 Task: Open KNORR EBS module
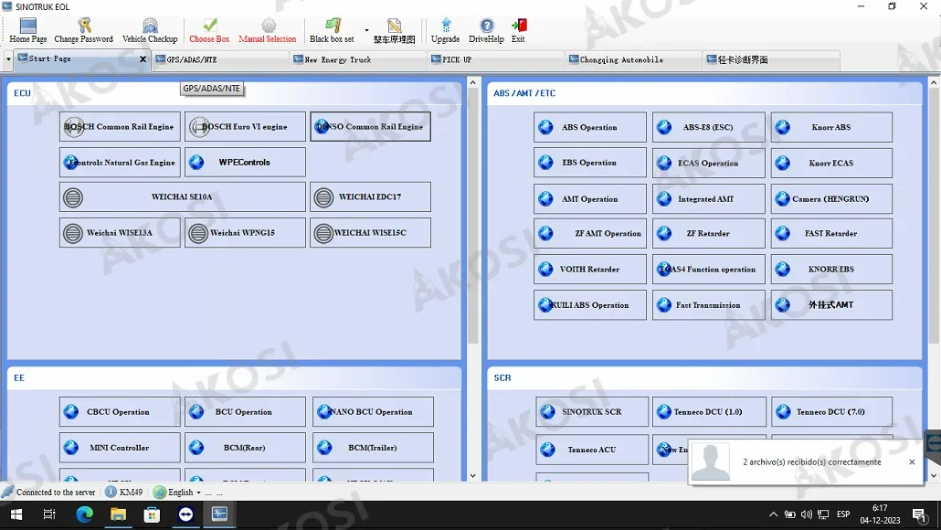831,270
